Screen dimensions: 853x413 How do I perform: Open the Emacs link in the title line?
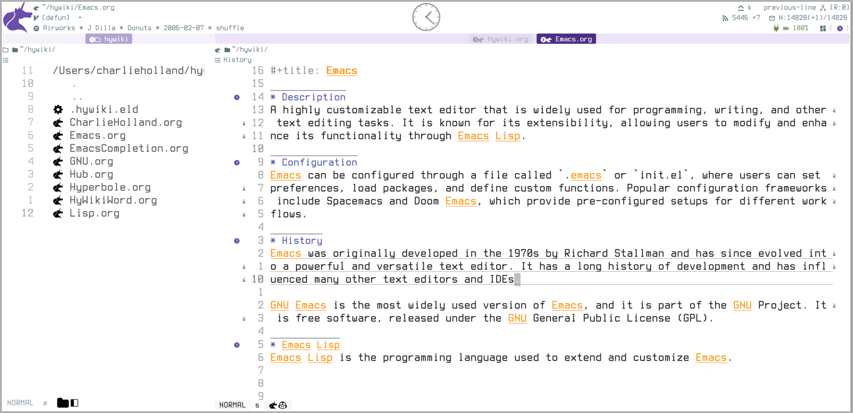[342, 71]
